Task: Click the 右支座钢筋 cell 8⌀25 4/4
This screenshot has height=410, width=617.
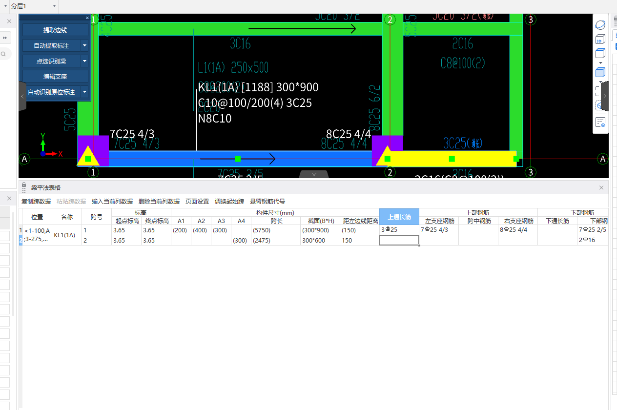Action: (x=518, y=230)
